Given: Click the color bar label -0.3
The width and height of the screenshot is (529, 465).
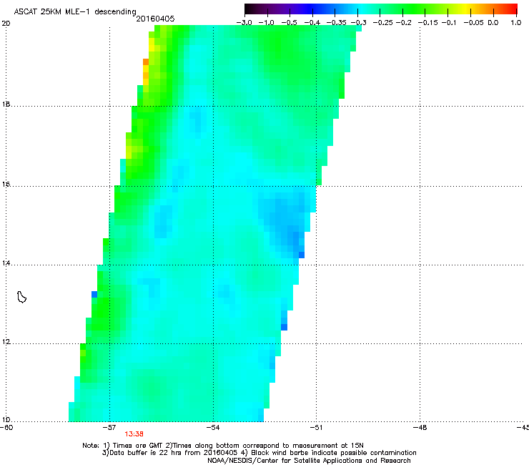Looking at the screenshot, I should pos(358,23).
